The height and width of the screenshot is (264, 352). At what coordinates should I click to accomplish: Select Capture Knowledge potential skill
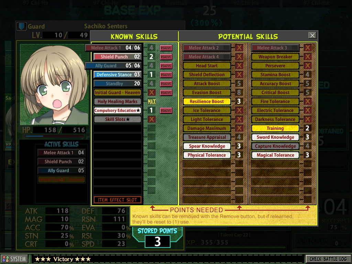coord(275,146)
